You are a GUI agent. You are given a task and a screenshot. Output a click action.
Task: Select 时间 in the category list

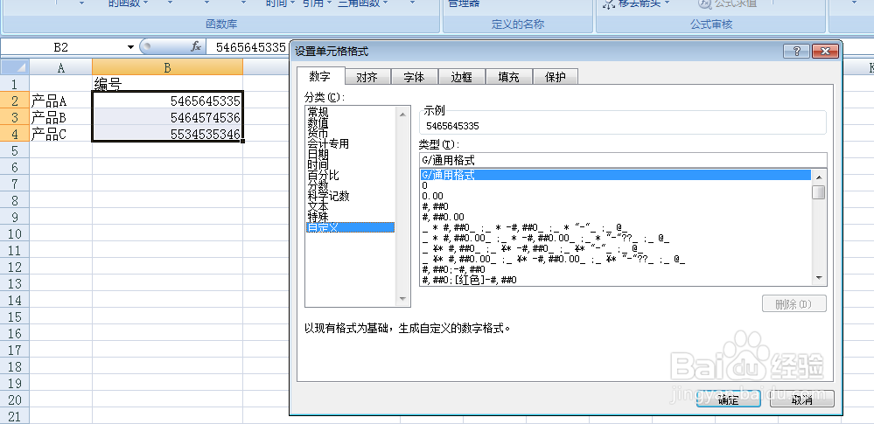351,164
